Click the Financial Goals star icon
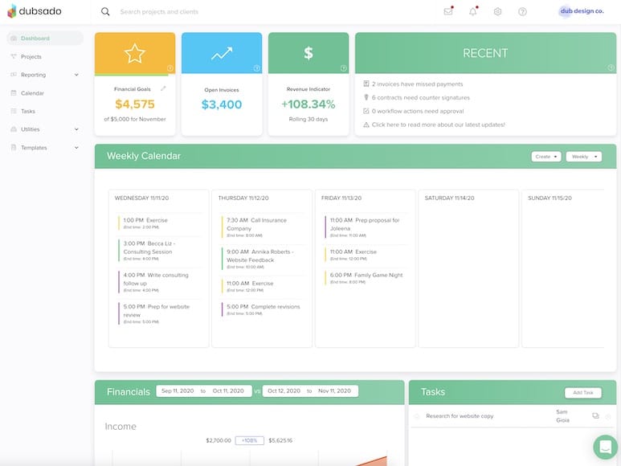Screen dimensions: 621x466 coord(135,54)
